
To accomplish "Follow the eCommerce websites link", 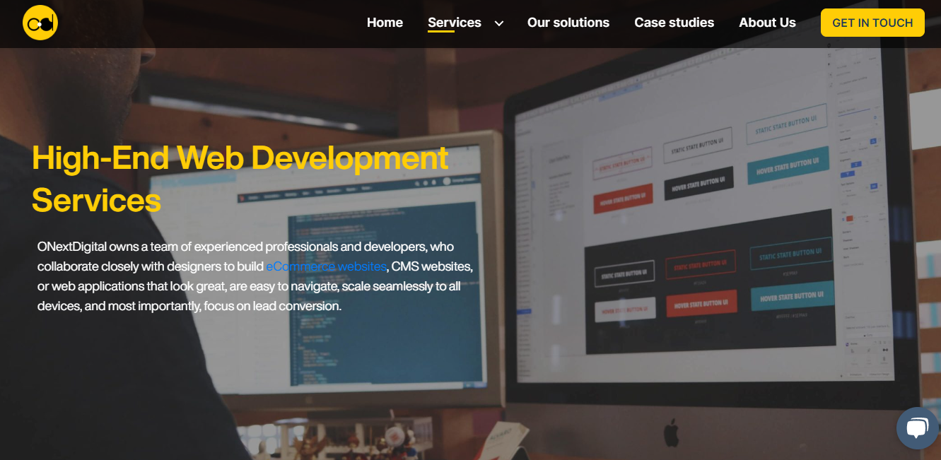I will tap(326, 266).
